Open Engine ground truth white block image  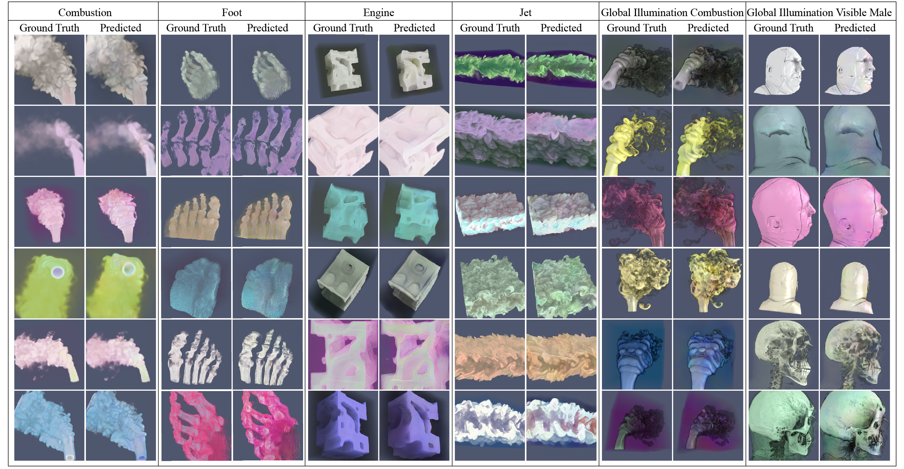coord(343,69)
